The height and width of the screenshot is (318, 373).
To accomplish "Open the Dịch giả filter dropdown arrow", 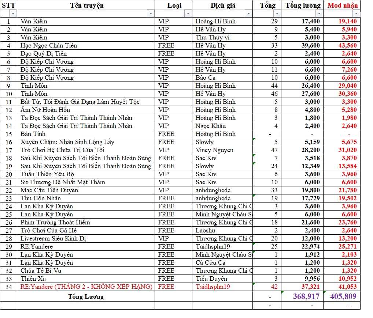I will click(248, 14).
